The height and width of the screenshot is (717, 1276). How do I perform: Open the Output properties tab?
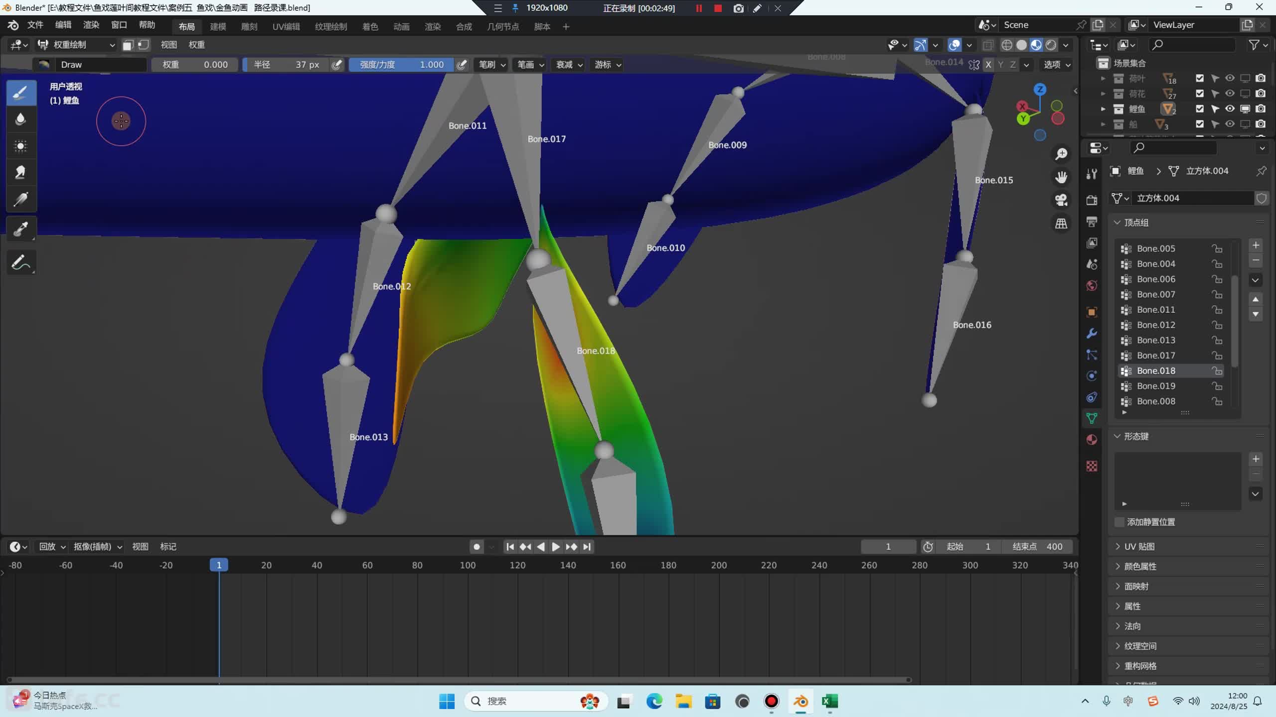[x=1092, y=222]
